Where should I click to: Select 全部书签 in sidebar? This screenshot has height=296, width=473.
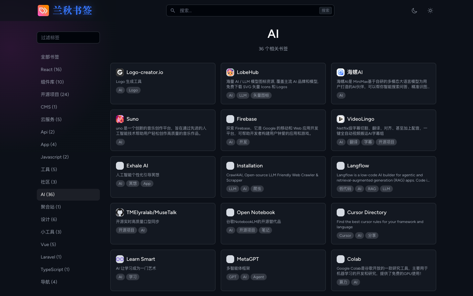(x=68, y=57)
